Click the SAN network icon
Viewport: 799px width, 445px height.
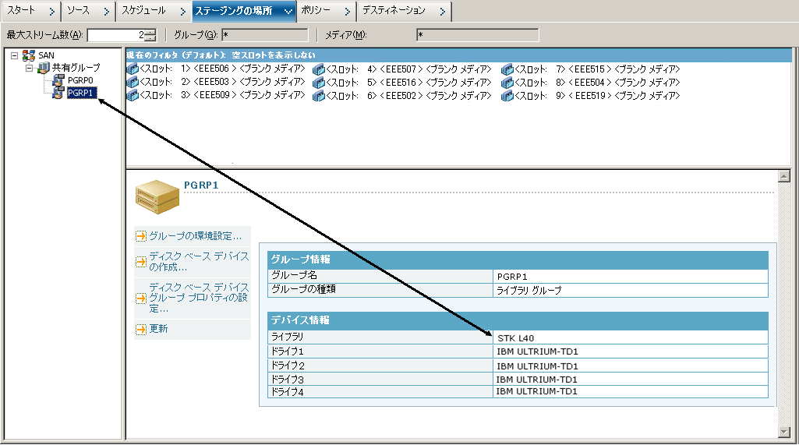click(x=29, y=55)
